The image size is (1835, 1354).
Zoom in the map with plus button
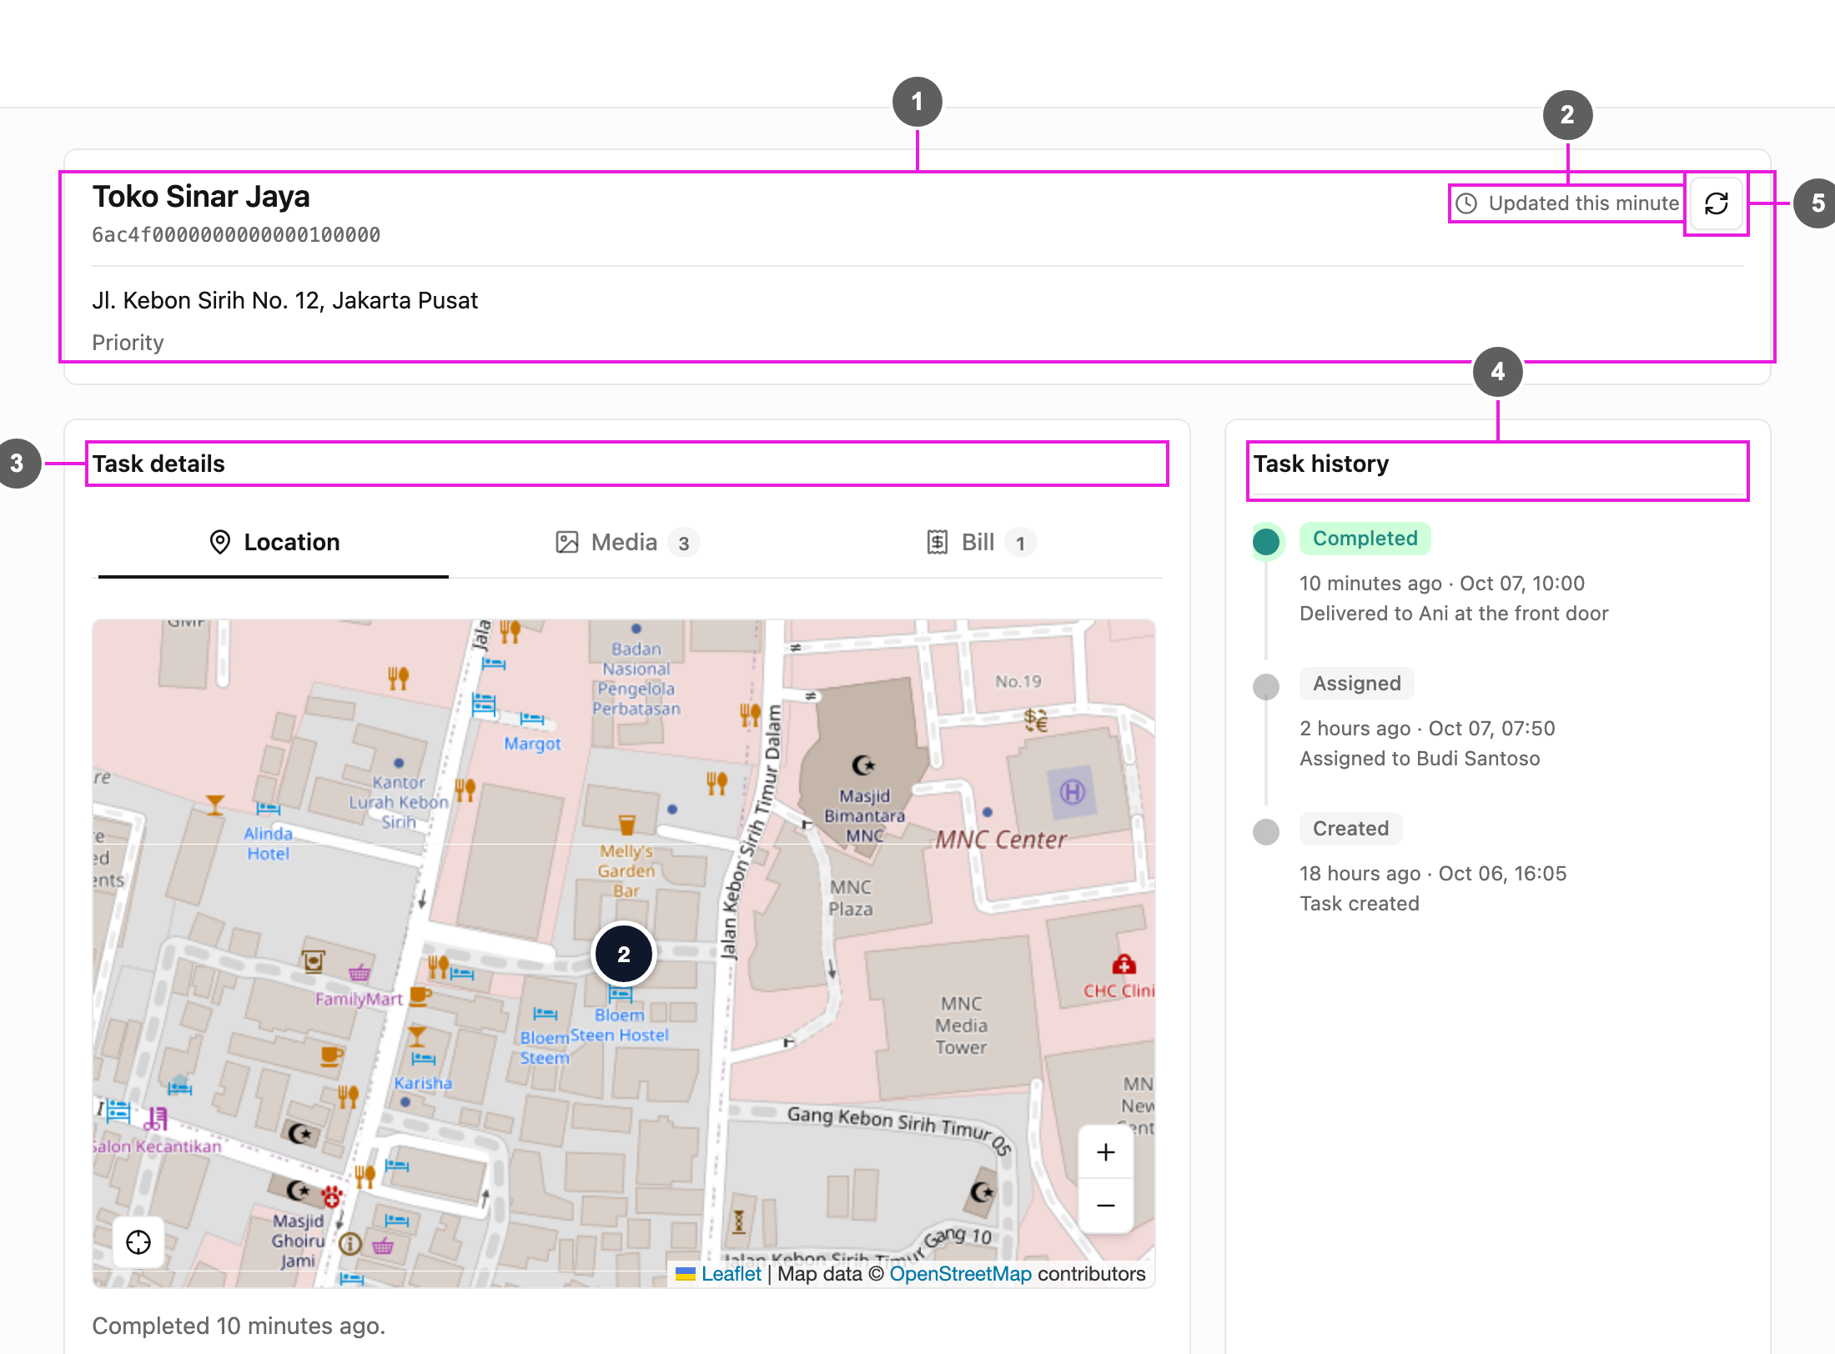point(1106,1152)
